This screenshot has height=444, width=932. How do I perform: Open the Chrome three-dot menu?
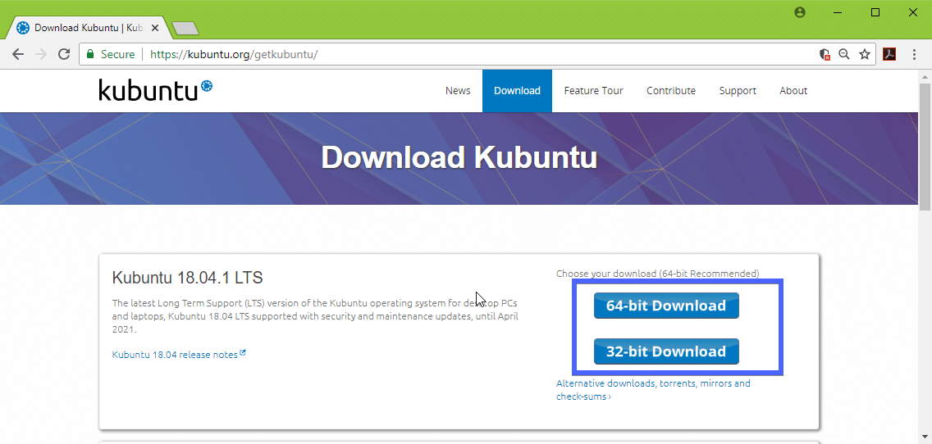click(x=914, y=54)
